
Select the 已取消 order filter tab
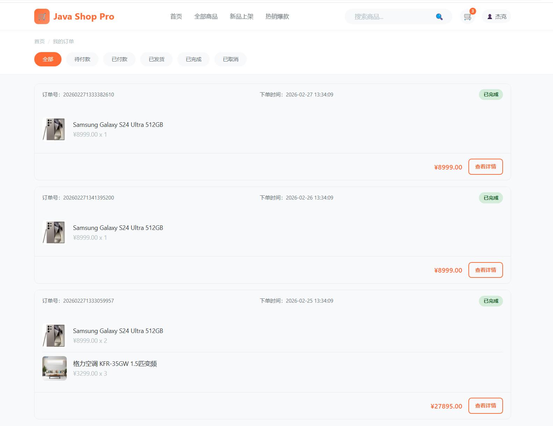pyautogui.click(x=231, y=59)
